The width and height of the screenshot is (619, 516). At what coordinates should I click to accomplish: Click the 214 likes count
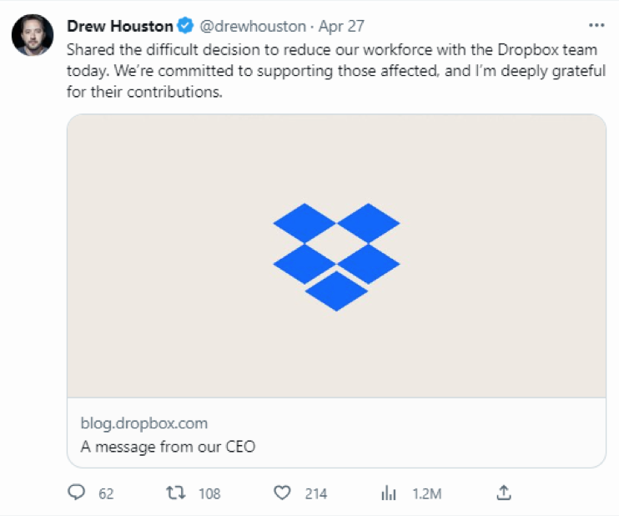(x=316, y=493)
